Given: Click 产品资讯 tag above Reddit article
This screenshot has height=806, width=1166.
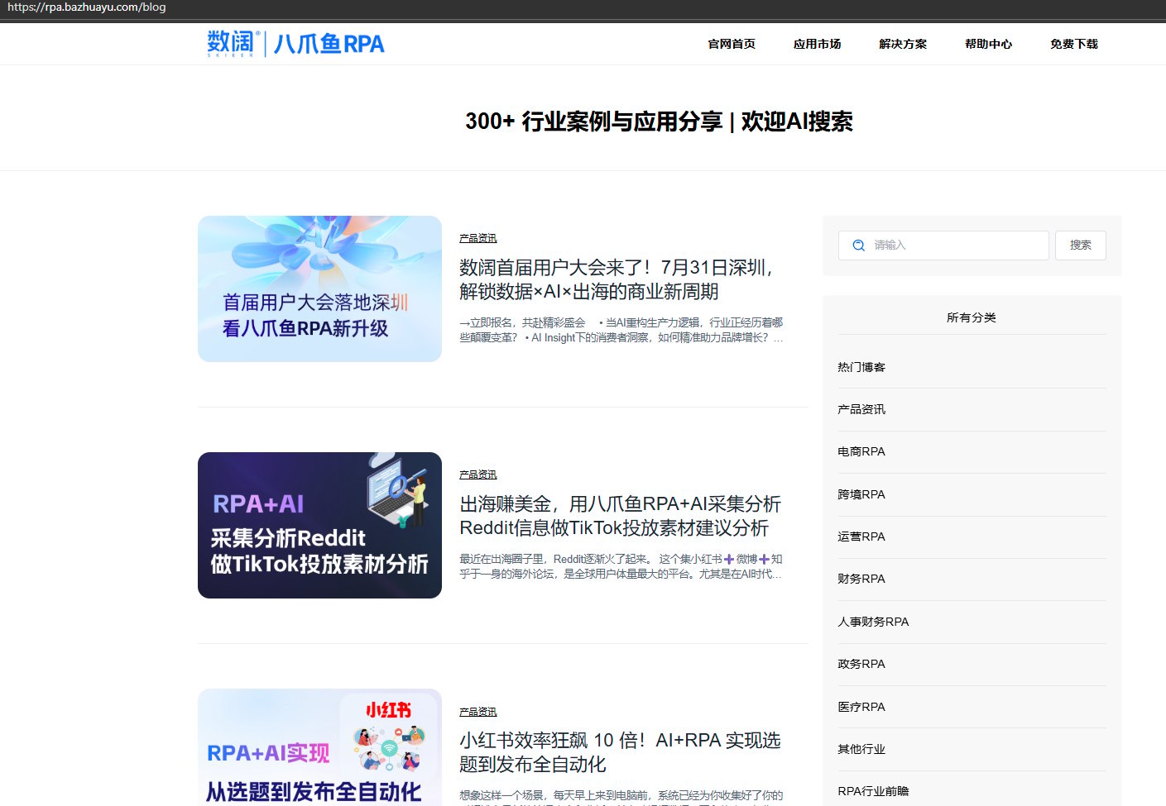Looking at the screenshot, I should coord(478,475).
